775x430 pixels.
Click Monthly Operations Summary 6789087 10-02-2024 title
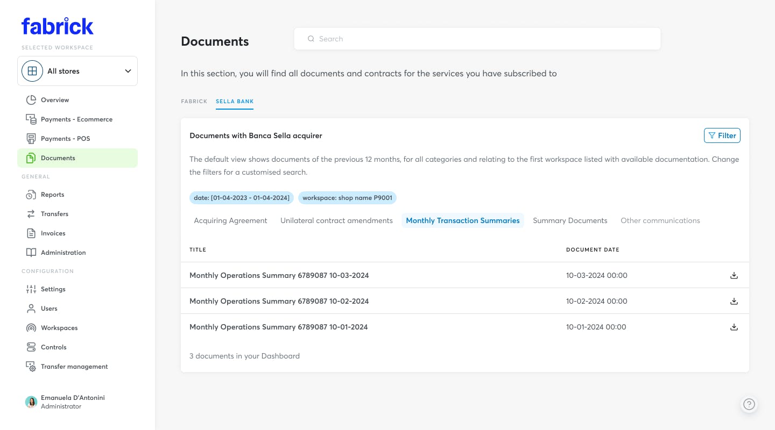279,301
